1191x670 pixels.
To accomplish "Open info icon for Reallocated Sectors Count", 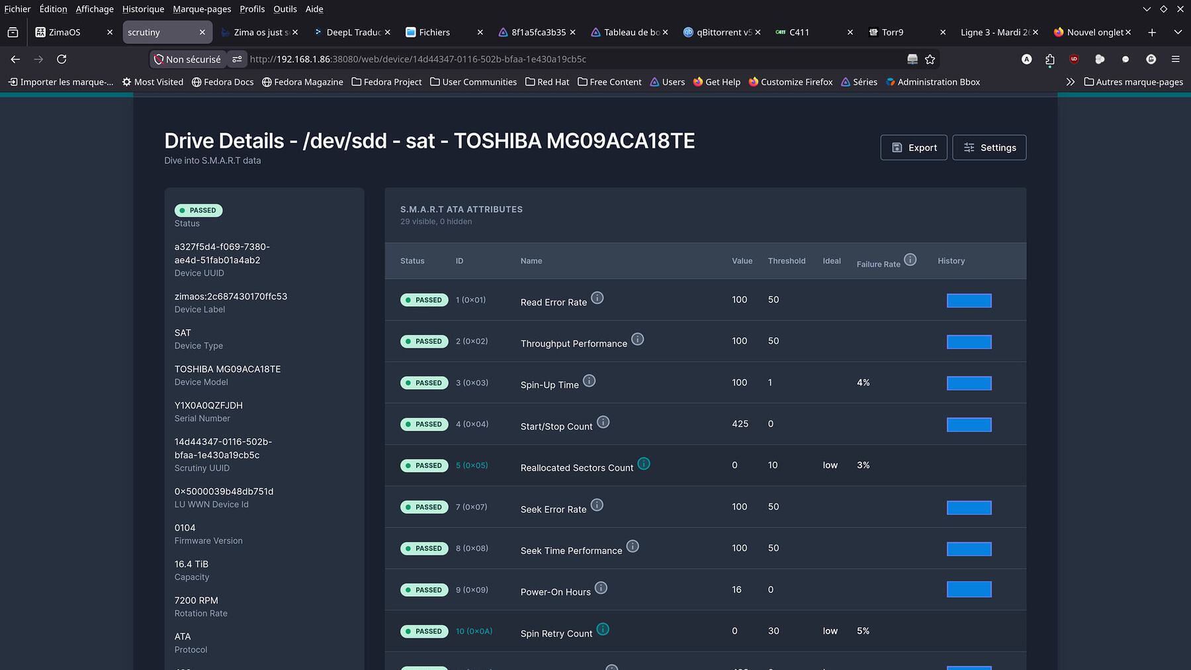I will click(x=644, y=463).
